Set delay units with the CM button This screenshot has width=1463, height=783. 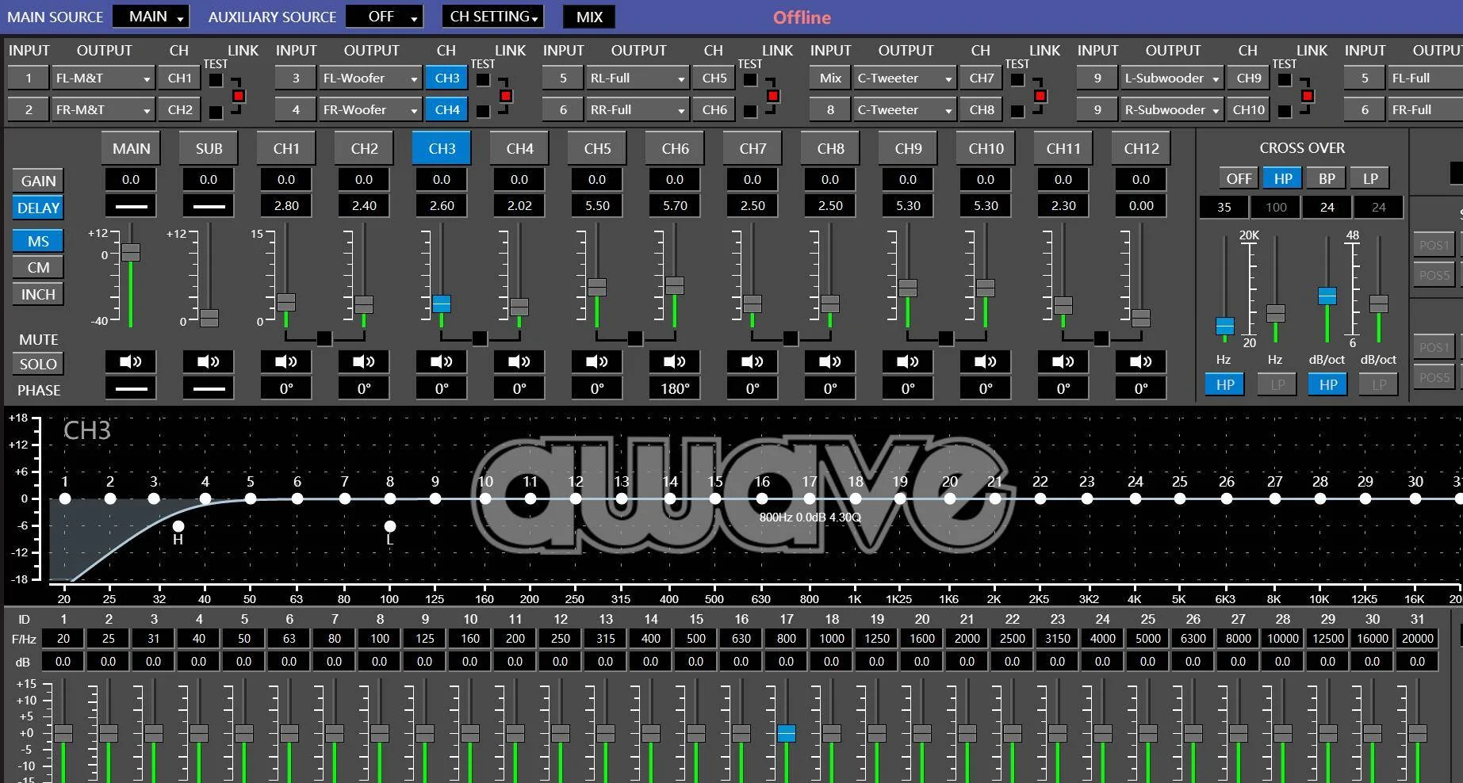click(38, 267)
